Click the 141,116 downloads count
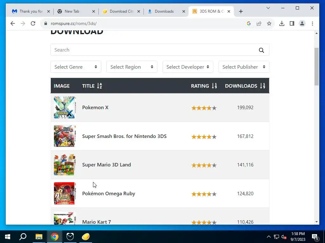 (245, 165)
